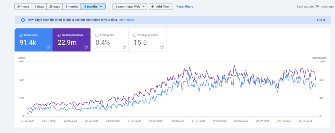Click the Average CTR help icon
The height and width of the screenshot is (133, 335).
[x=124, y=47]
